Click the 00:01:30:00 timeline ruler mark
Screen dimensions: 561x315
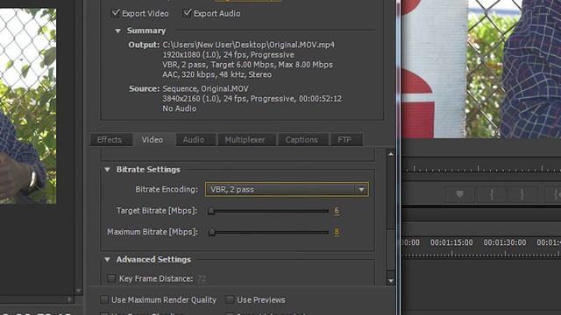[x=505, y=242]
